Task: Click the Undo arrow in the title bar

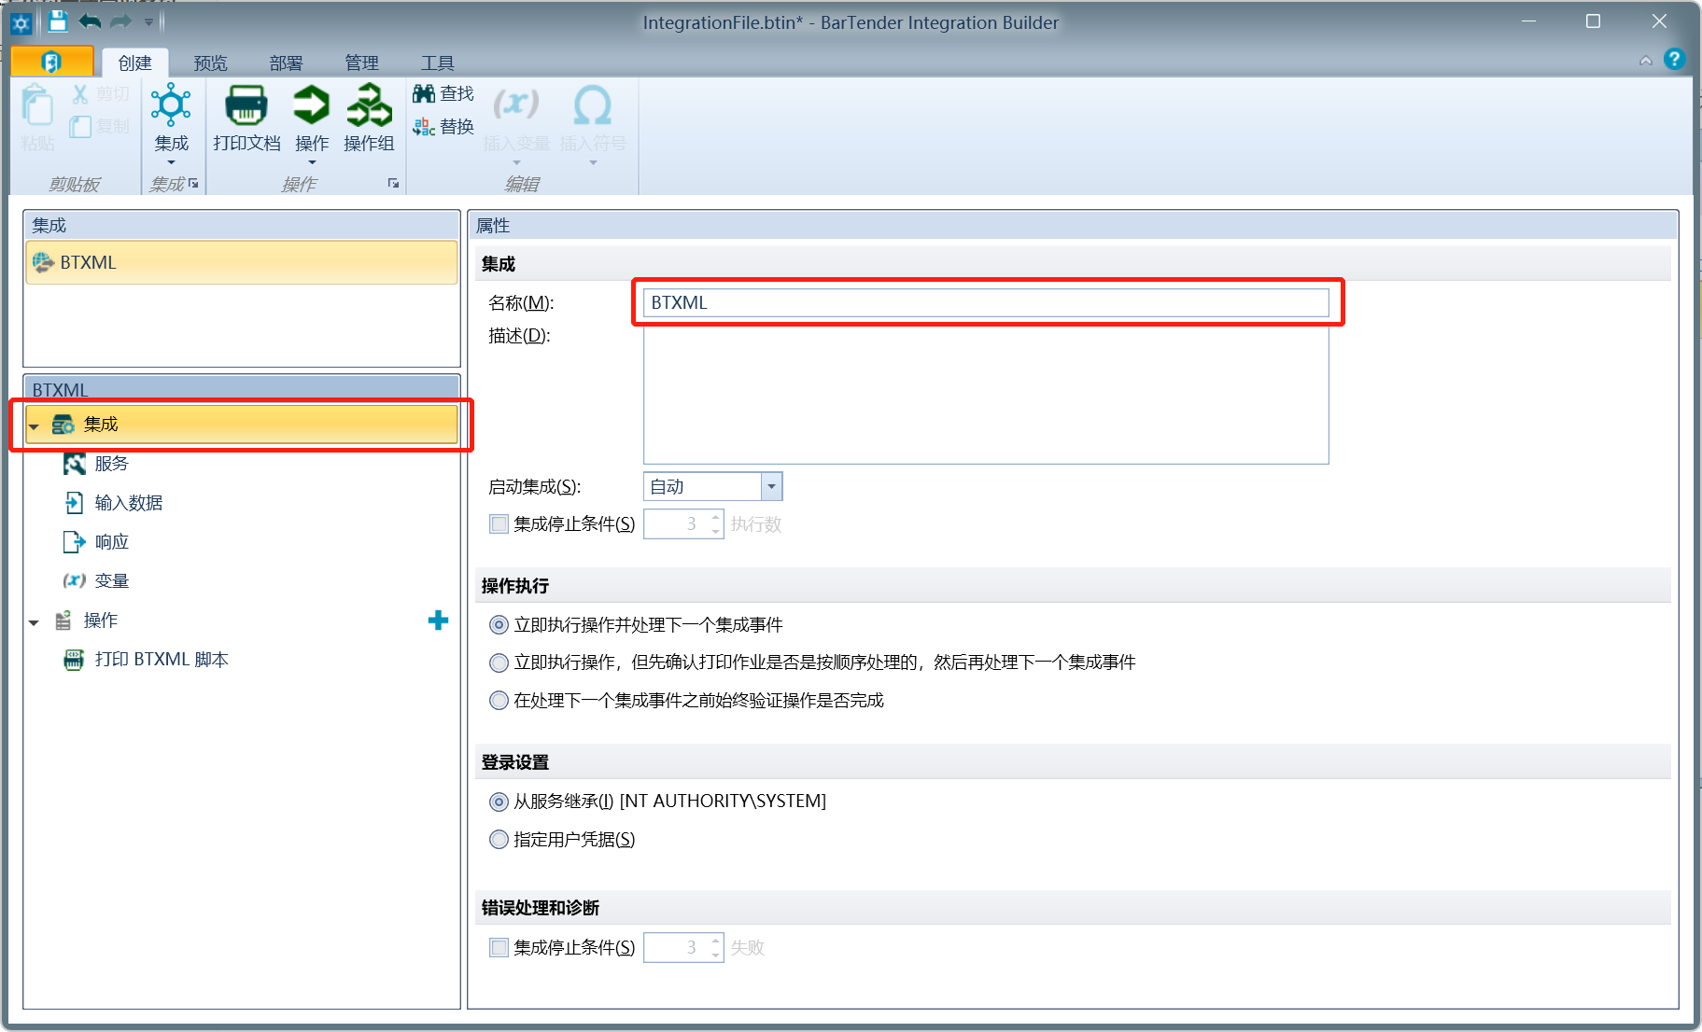Action: (90, 21)
